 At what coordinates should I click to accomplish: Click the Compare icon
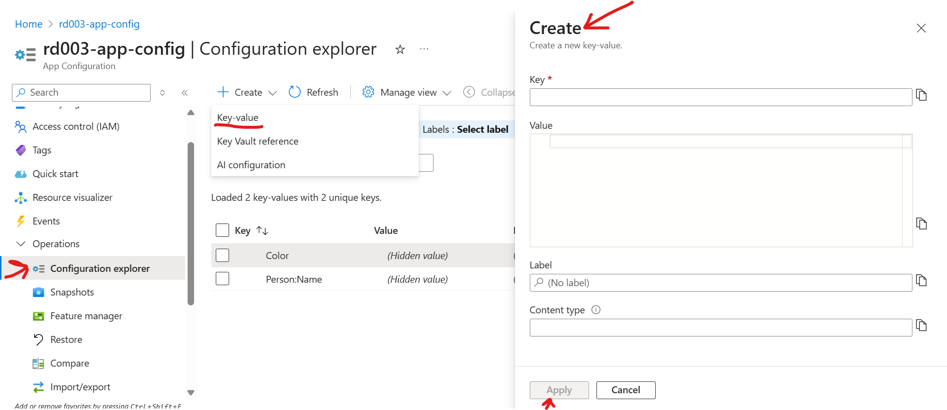[38, 364]
